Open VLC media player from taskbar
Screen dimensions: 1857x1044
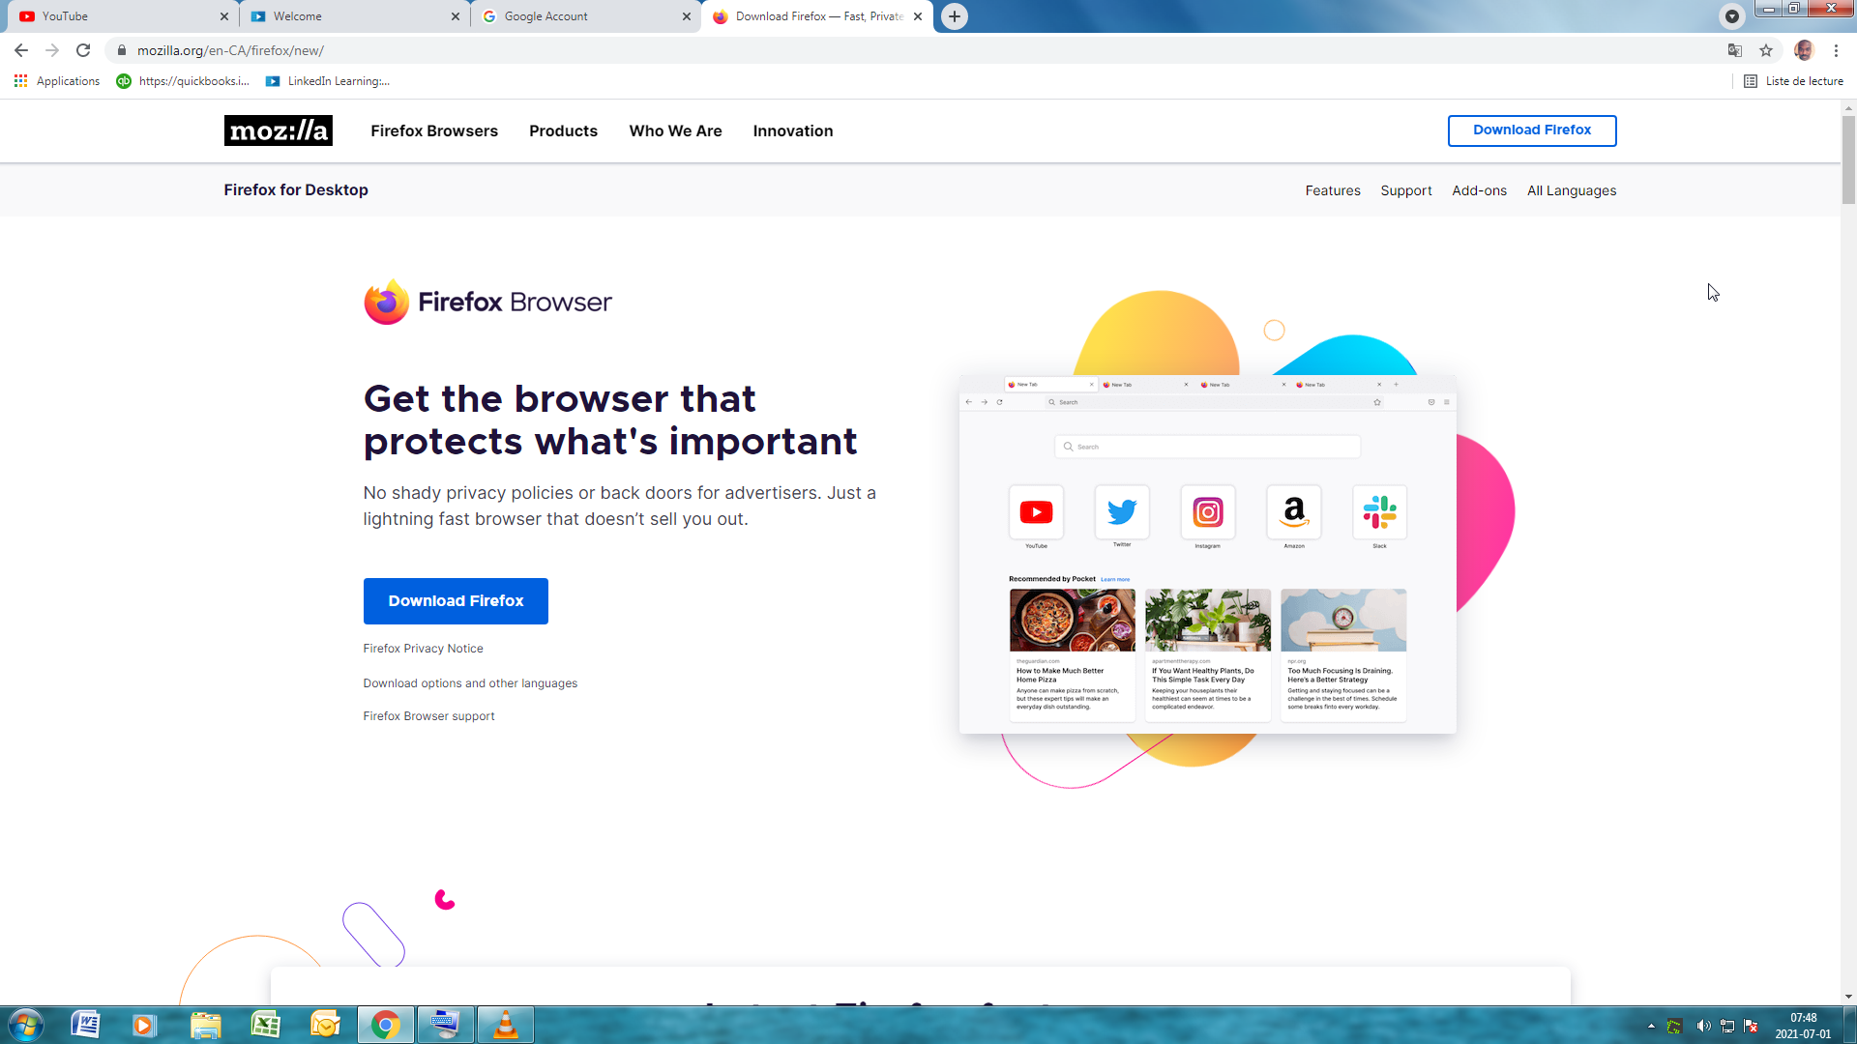click(x=505, y=1025)
